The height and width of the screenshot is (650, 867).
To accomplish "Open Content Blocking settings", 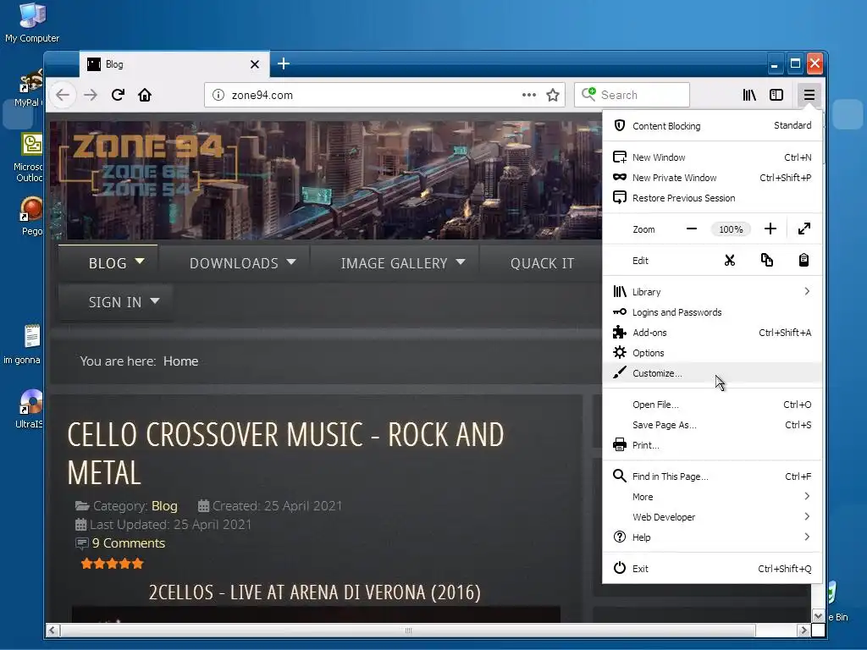I will (x=712, y=126).
